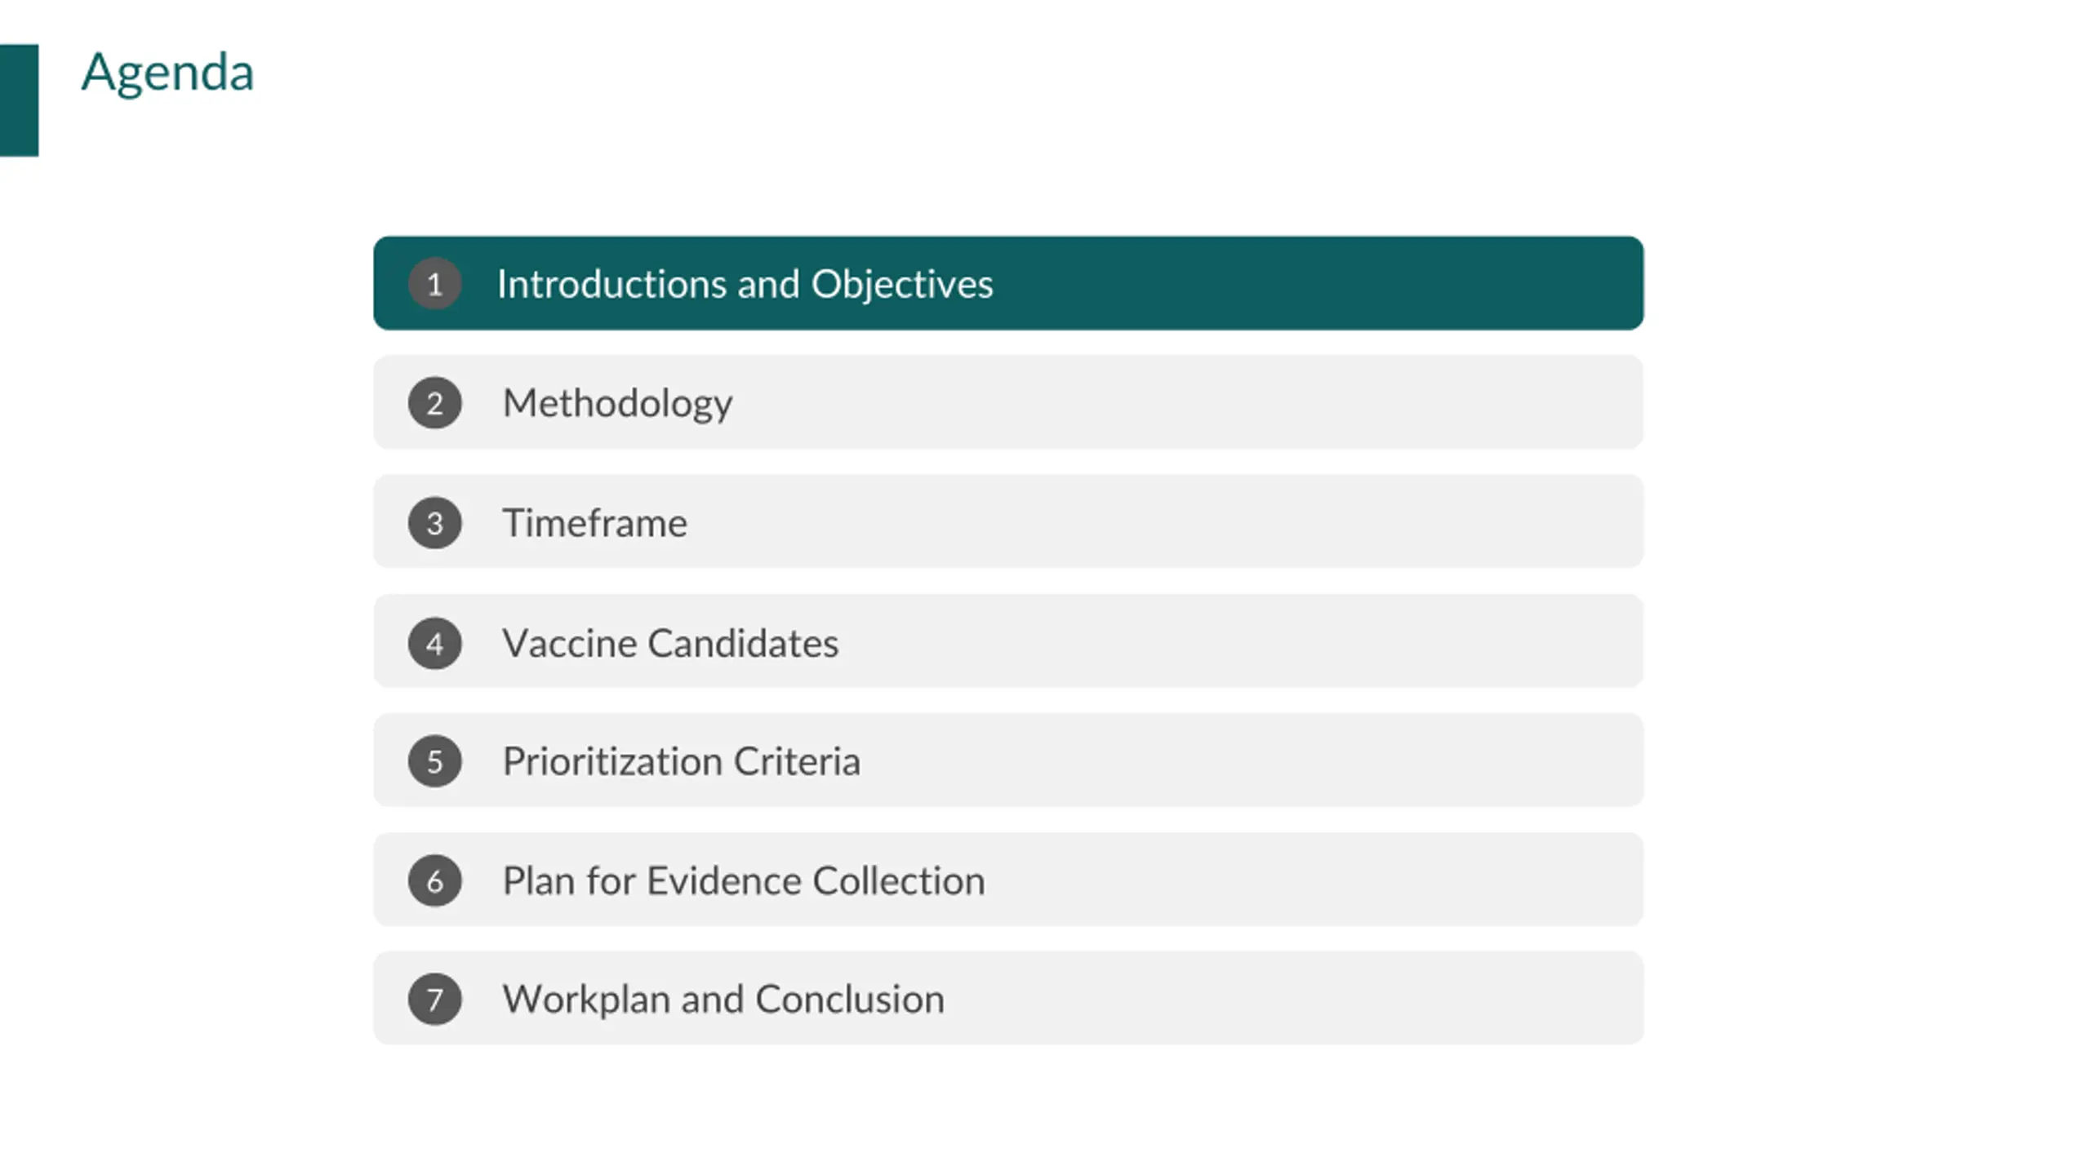Click the highlighted teal agenda bar

[x=1008, y=283]
